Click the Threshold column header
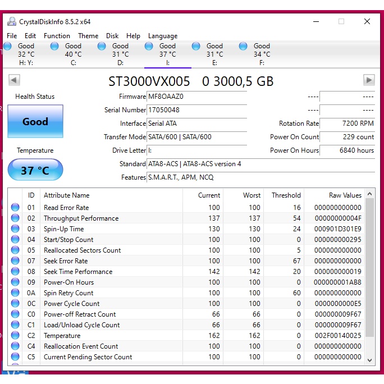 [284, 195]
